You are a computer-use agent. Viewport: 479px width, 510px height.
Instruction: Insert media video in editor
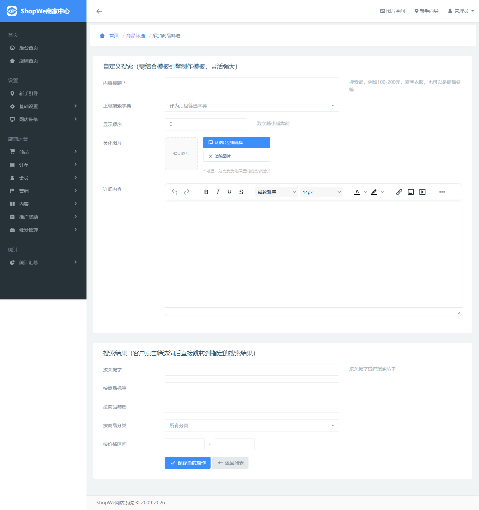pos(422,192)
